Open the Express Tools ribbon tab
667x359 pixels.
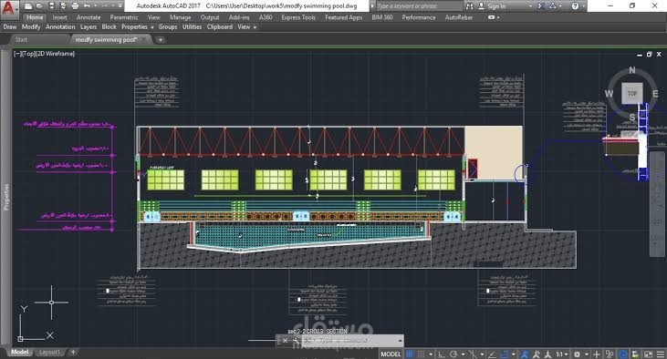coord(298,17)
